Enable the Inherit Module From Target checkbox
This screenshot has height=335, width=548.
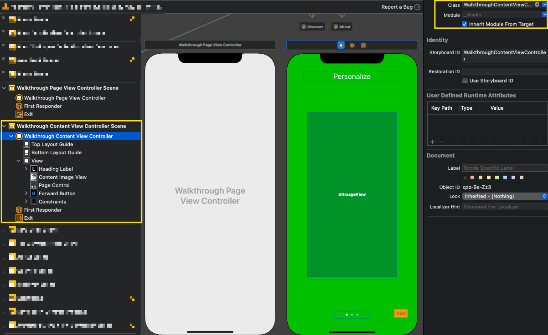coord(465,24)
